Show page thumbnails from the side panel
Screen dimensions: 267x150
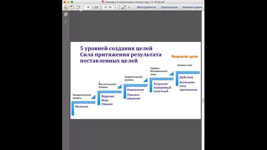[x=65, y=15]
